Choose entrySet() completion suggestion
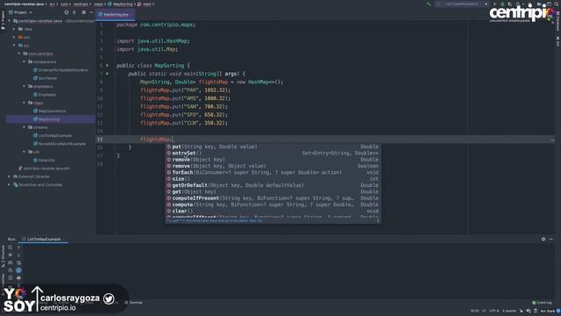561x316 pixels. 273,153
